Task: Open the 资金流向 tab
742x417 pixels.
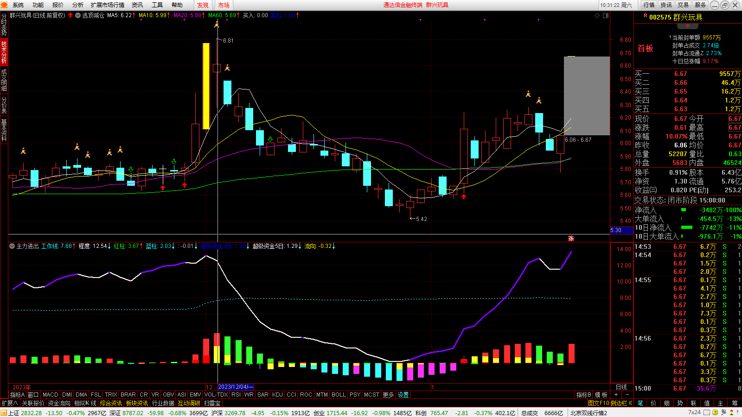Action: pyautogui.click(x=59, y=403)
